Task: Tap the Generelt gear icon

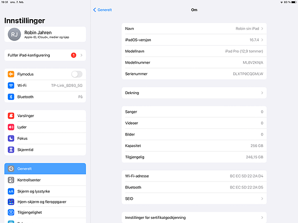Action: point(11,169)
